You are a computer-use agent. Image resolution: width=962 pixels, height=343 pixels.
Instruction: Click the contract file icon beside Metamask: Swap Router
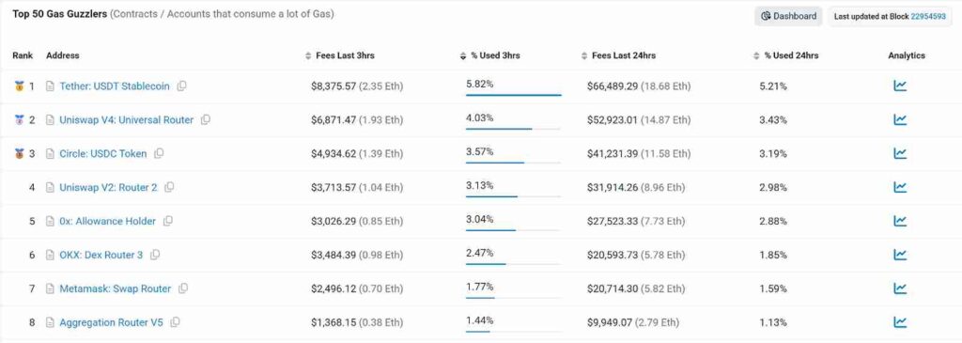click(x=51, y=288)
